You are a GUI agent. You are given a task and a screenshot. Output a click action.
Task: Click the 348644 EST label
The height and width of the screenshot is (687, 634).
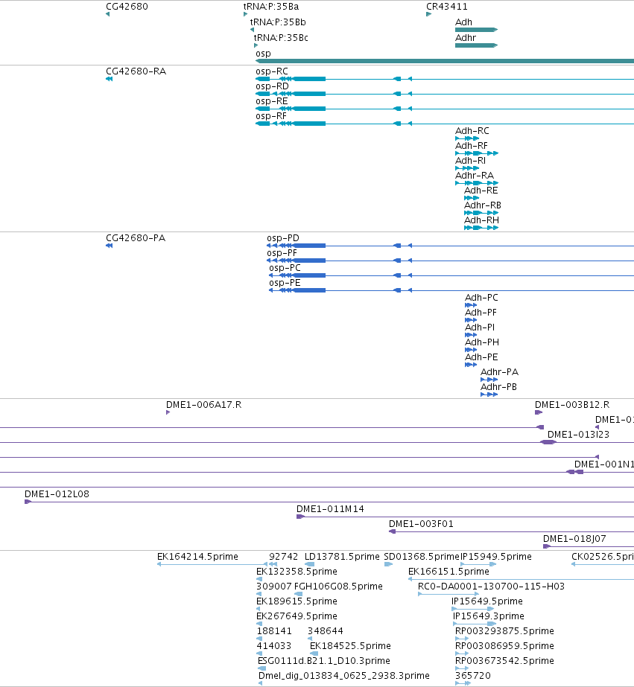click(326, 631)
